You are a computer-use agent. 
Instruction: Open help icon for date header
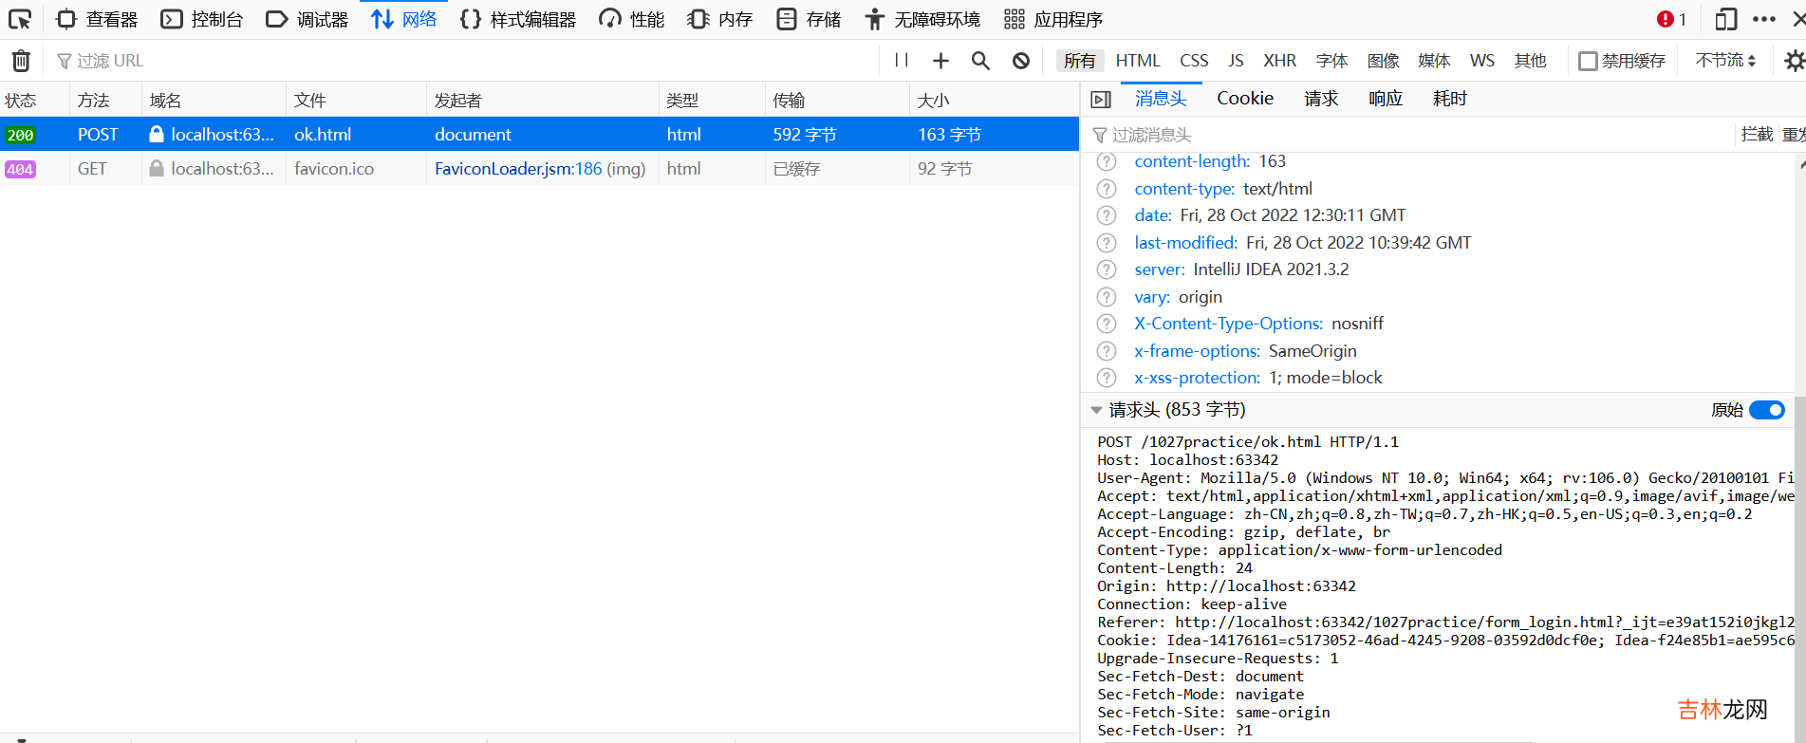pos(1107,215)
